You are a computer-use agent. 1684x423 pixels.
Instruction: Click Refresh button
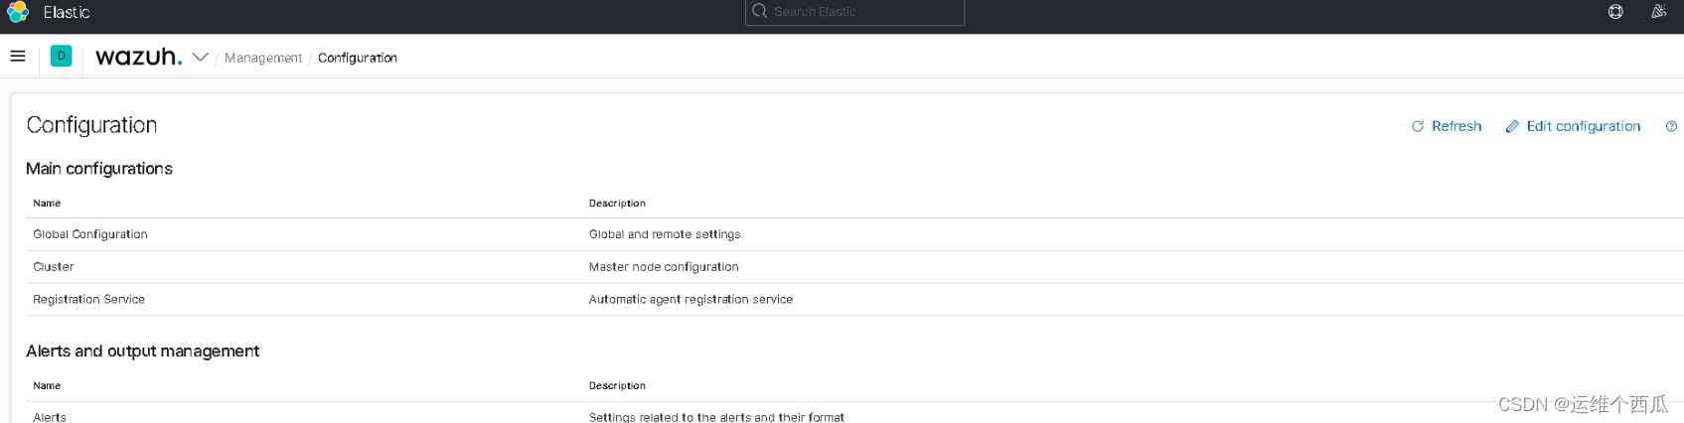pos(1447,126)
